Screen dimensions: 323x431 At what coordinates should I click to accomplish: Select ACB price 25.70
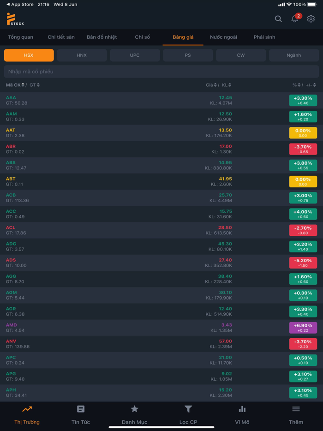225,195
